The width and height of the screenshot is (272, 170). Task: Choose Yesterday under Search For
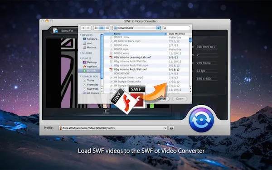(x=91, y=84)
